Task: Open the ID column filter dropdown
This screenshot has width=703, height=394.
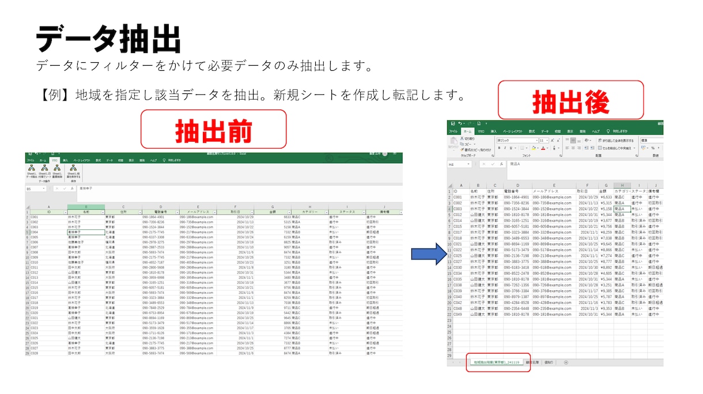Action: click(x=65, y=212)
